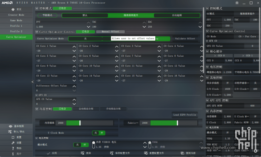Screen dimensions: 261x157
Task: Go to the 首页 home page
Action: click(16, 9)
